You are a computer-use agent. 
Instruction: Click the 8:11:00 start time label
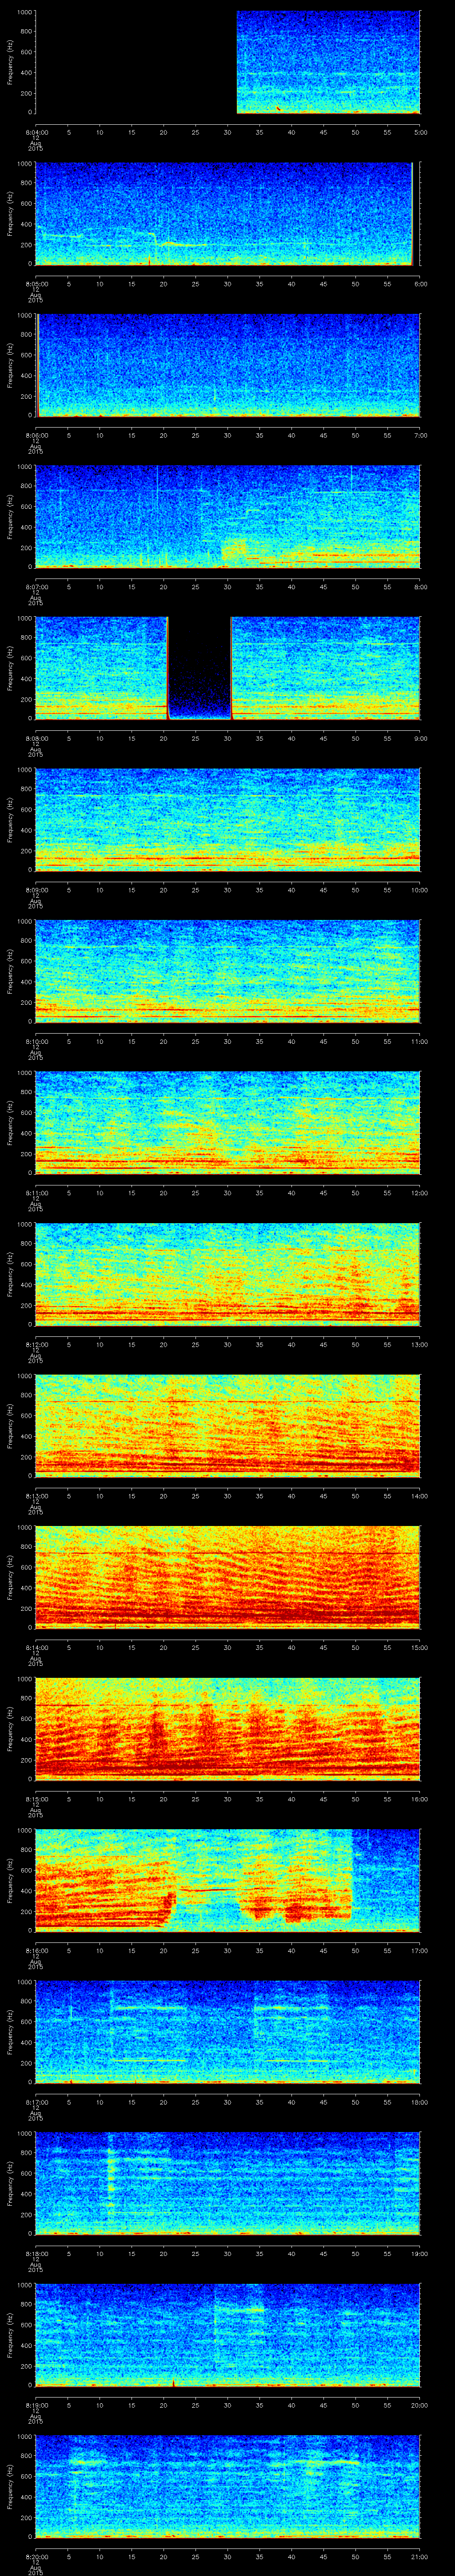coord(36,1193)
